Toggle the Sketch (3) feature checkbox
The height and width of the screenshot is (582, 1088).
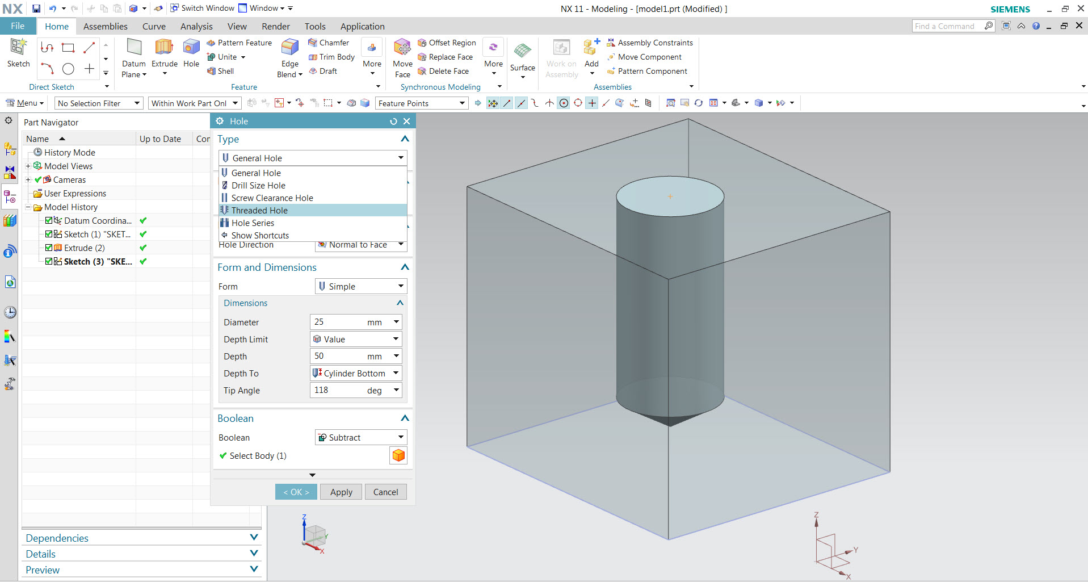[x=49, y=262]
